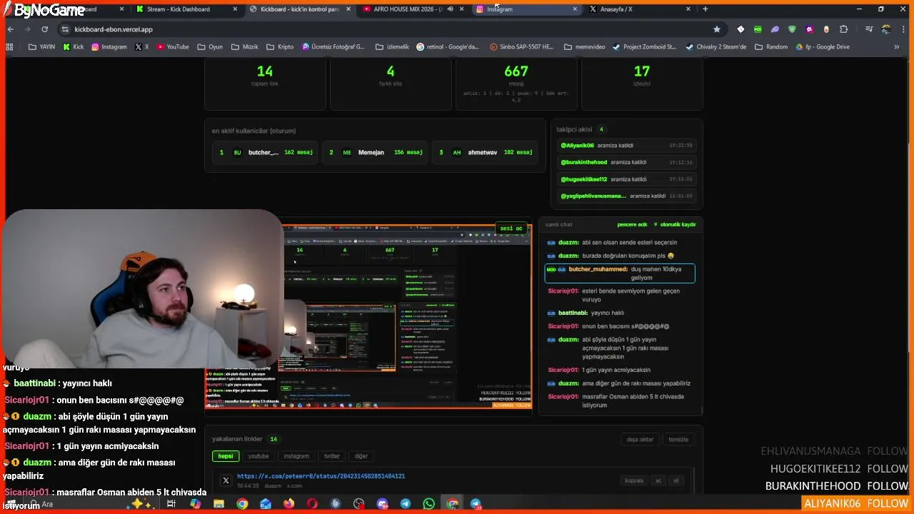Click the 'sesi aç' unmute button on preview
This screenshot has height=514, width=914.
click(x=511, y=228)
